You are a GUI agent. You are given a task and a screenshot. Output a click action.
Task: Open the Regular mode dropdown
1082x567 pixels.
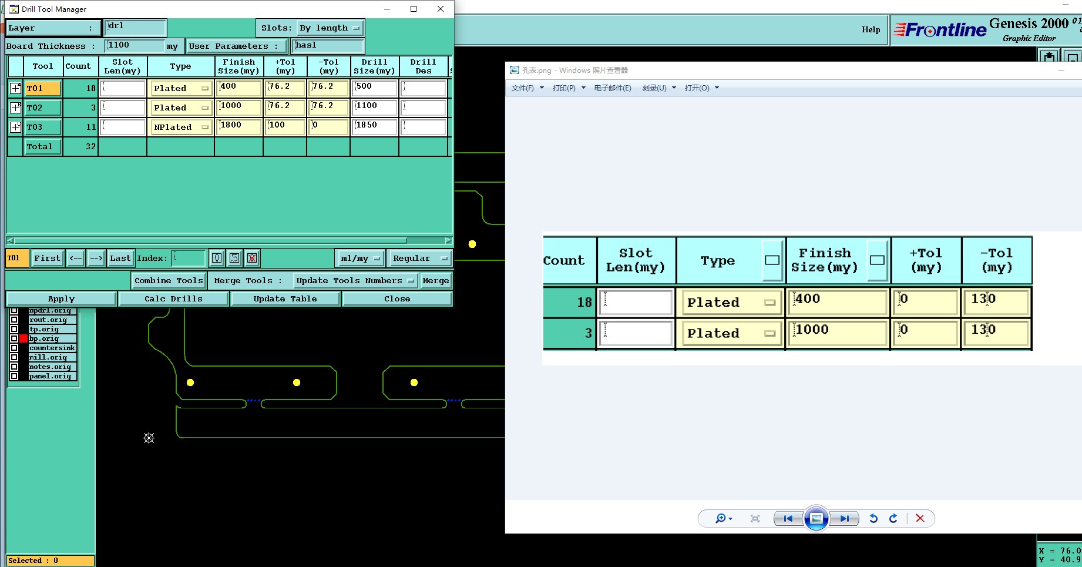coord(420,258)
